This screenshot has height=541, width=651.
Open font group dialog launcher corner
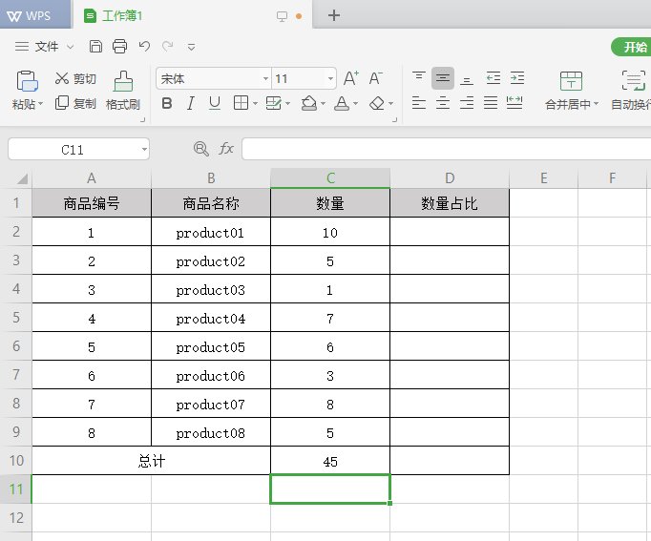[x=394, y=120]
